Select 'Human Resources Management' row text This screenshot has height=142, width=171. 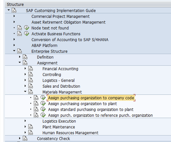[x=71, y=133]
